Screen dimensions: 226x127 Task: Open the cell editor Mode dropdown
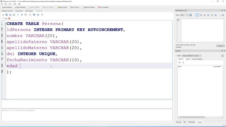[x=184, y=15]
